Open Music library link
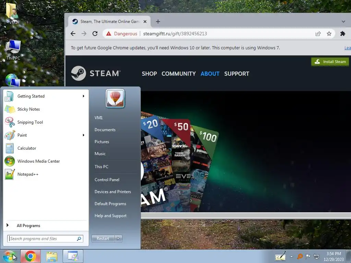The image size is (351, 263). coord(100,154)
